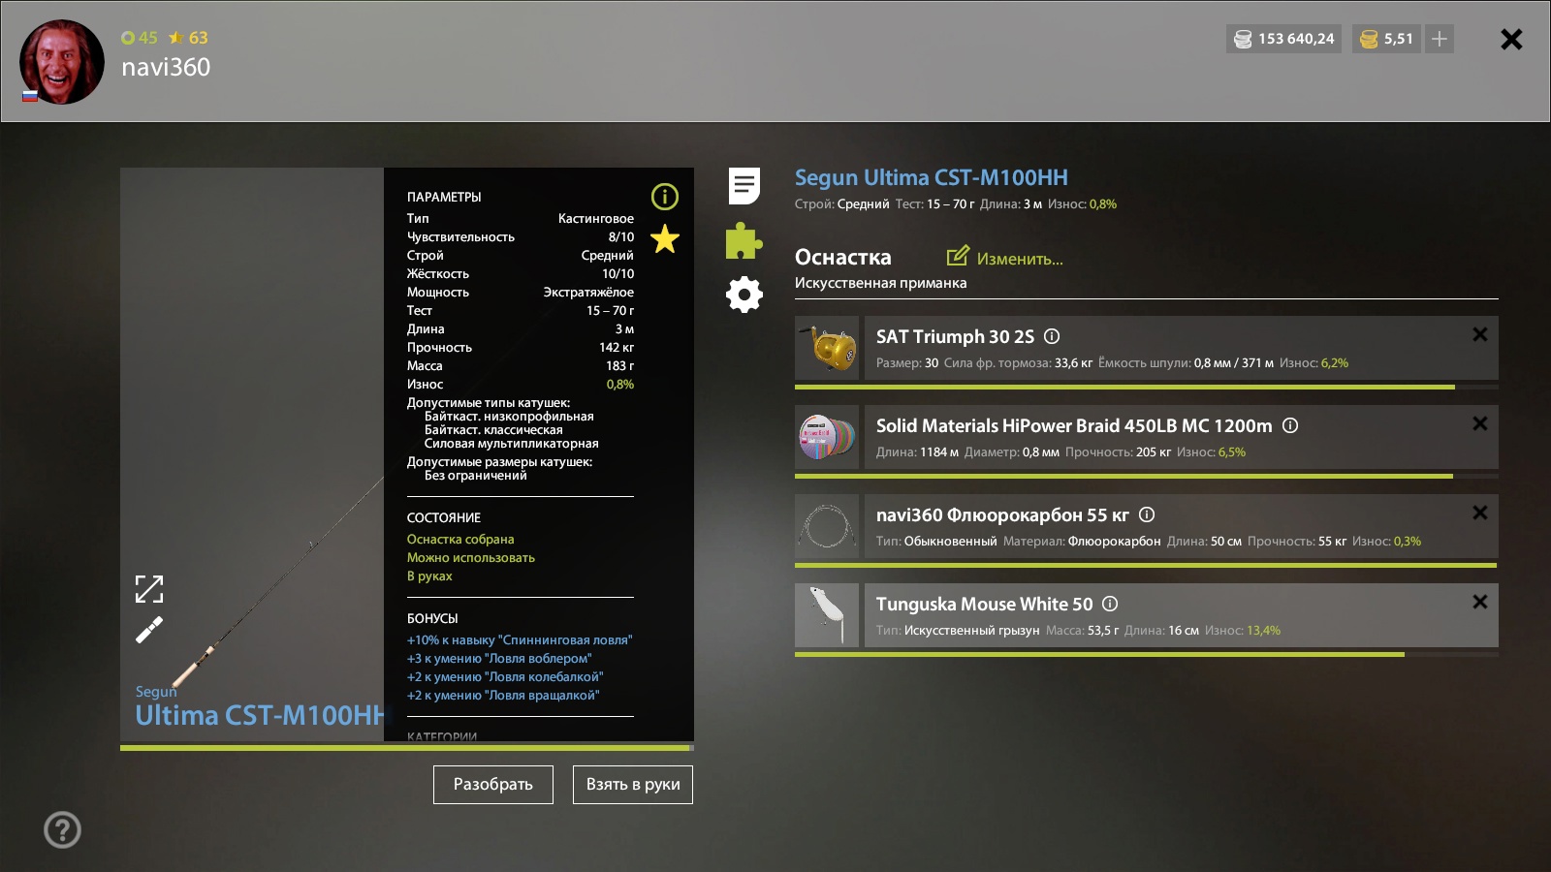Show info for Solid Materials HiPower Braid
The width and height of the screenshot is (1551, 872).
(x=1290, y=425)
